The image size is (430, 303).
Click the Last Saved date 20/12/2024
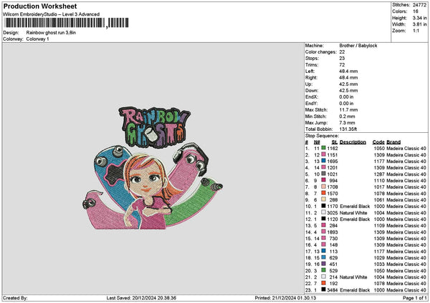144,298
